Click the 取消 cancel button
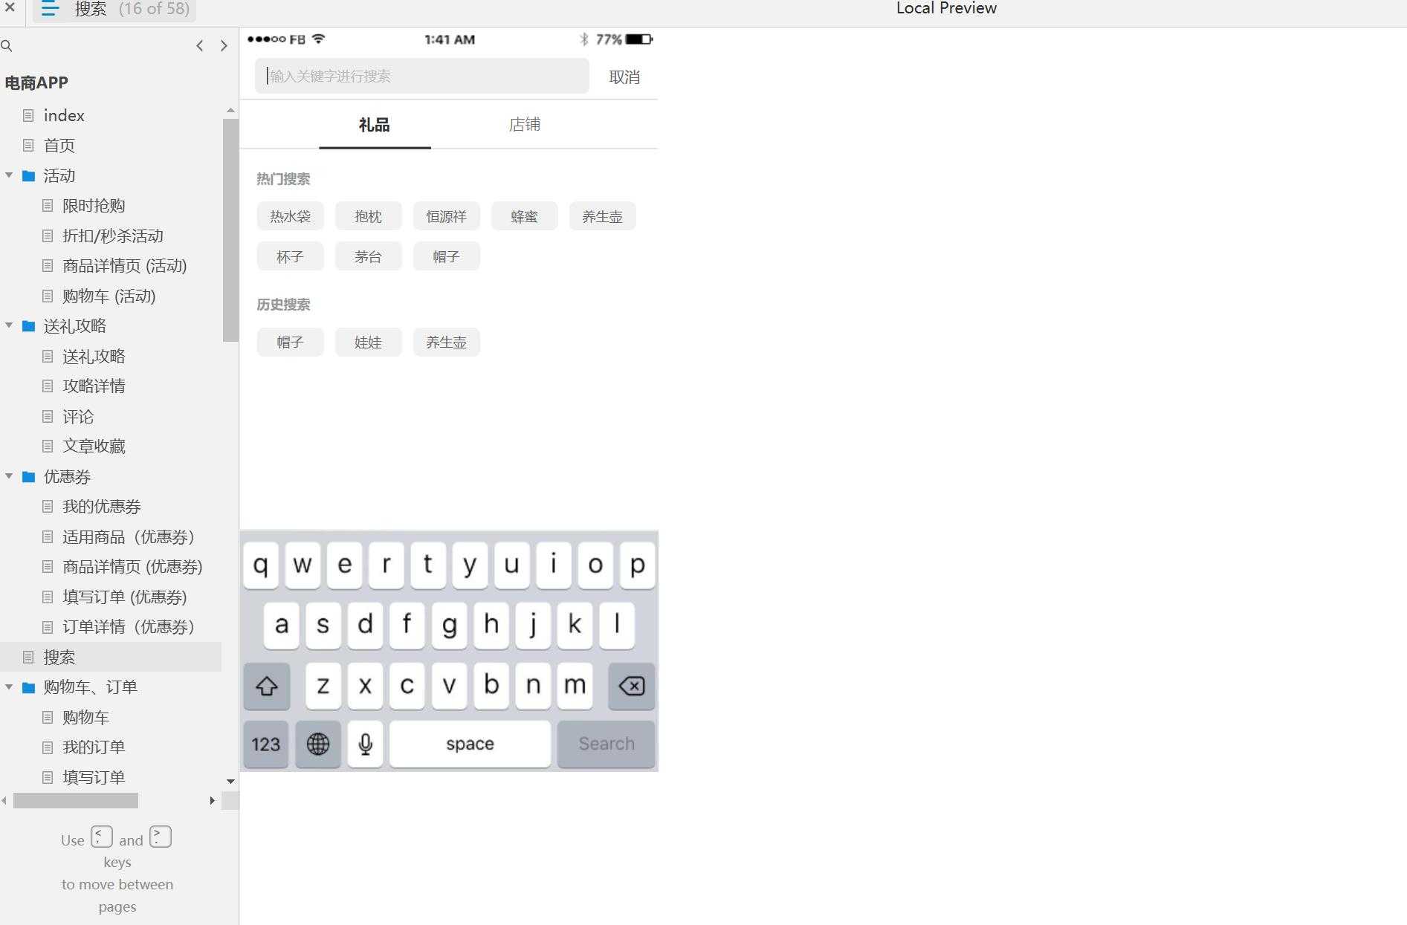 pyautogui.click(x=624, y=76)
